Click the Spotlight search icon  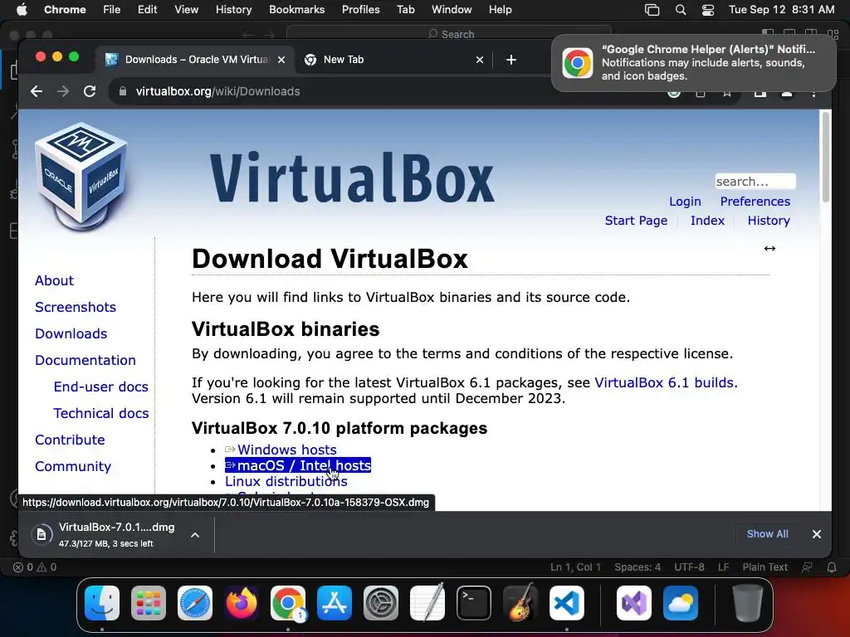pos(681,10)
